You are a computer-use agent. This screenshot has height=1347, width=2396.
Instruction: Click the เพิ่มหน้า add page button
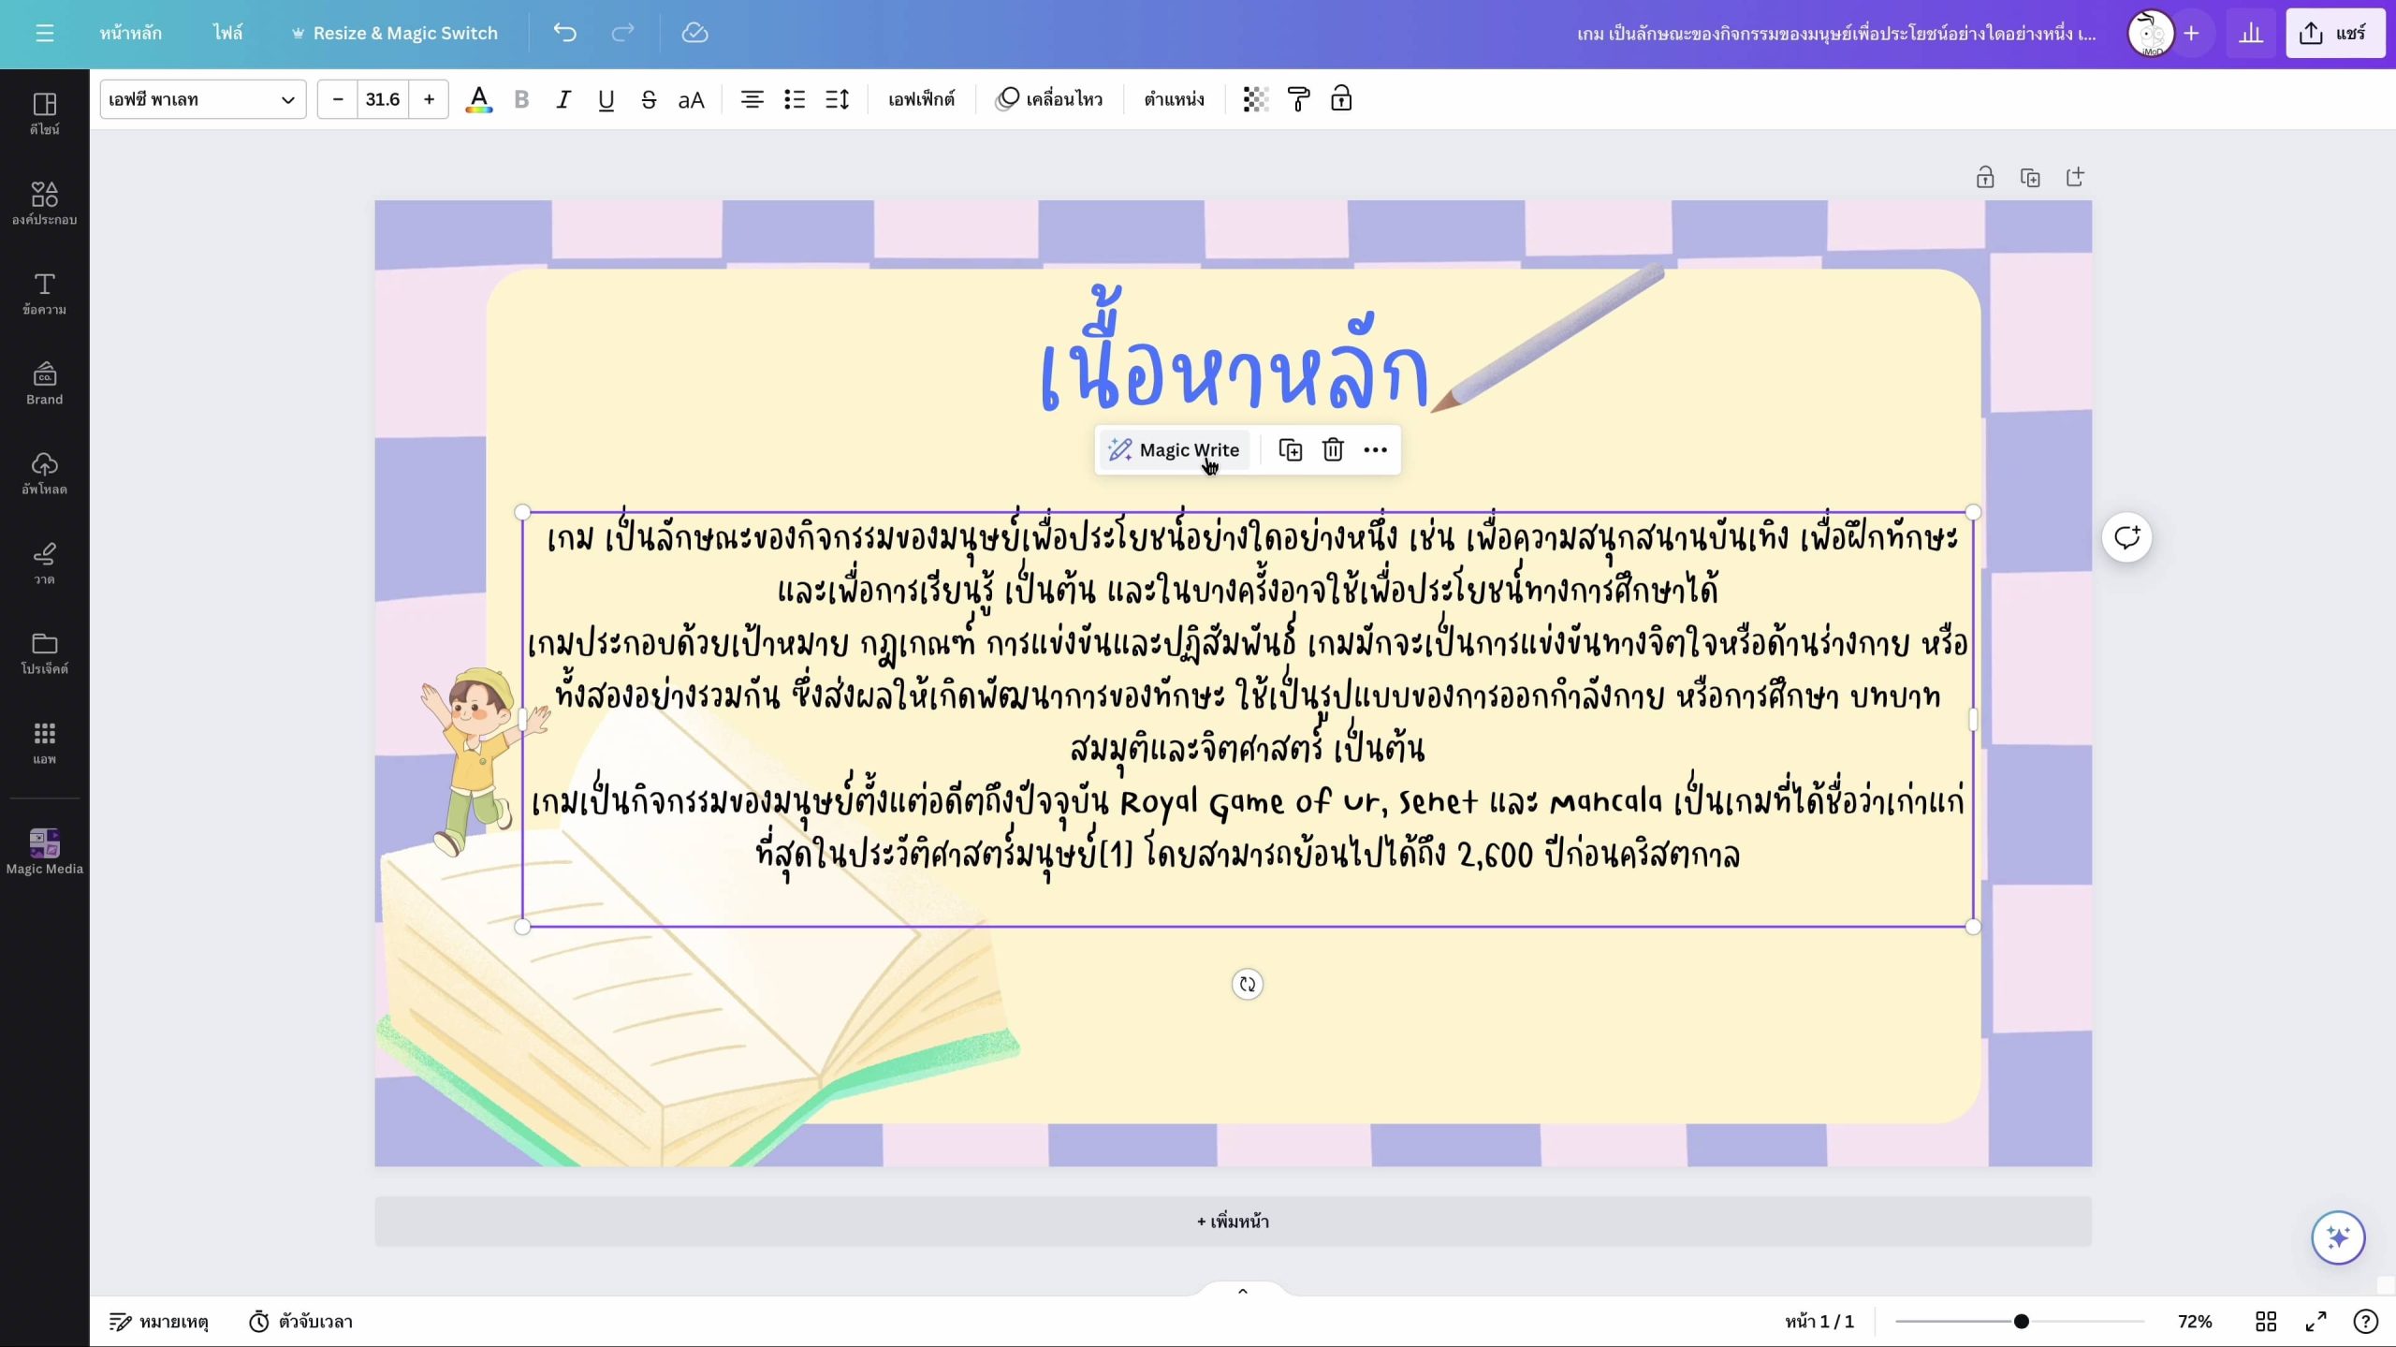click(x=1233, y=1221)
